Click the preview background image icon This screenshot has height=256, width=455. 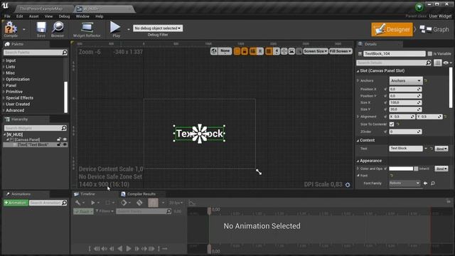coord(291,51)
